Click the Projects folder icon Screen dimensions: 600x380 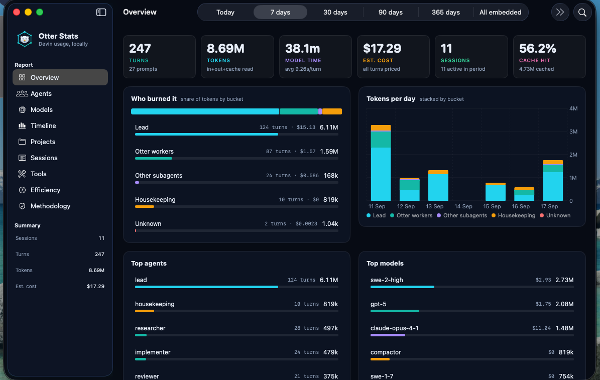[22, 142]
